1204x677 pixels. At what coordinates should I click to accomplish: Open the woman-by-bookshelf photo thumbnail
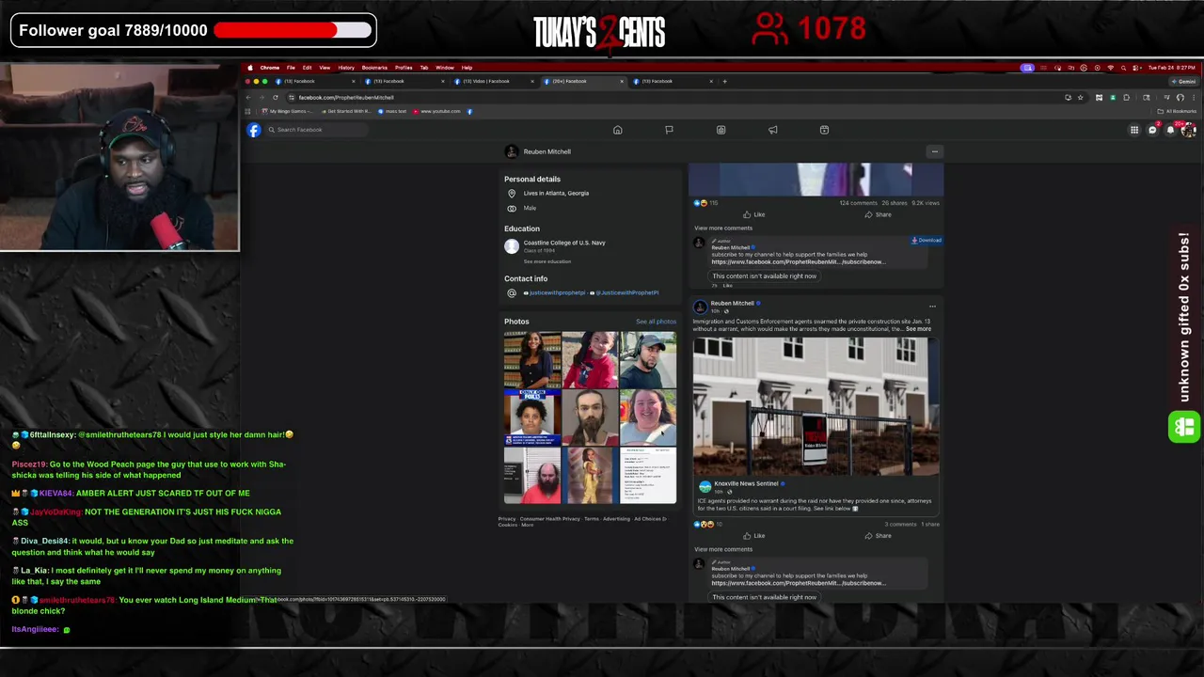click(532, 359)
